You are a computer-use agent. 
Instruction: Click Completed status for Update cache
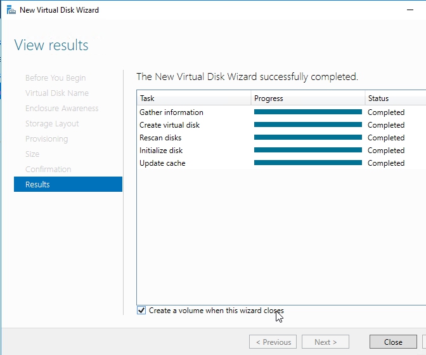pyautogui.click(x=386, y=163)
